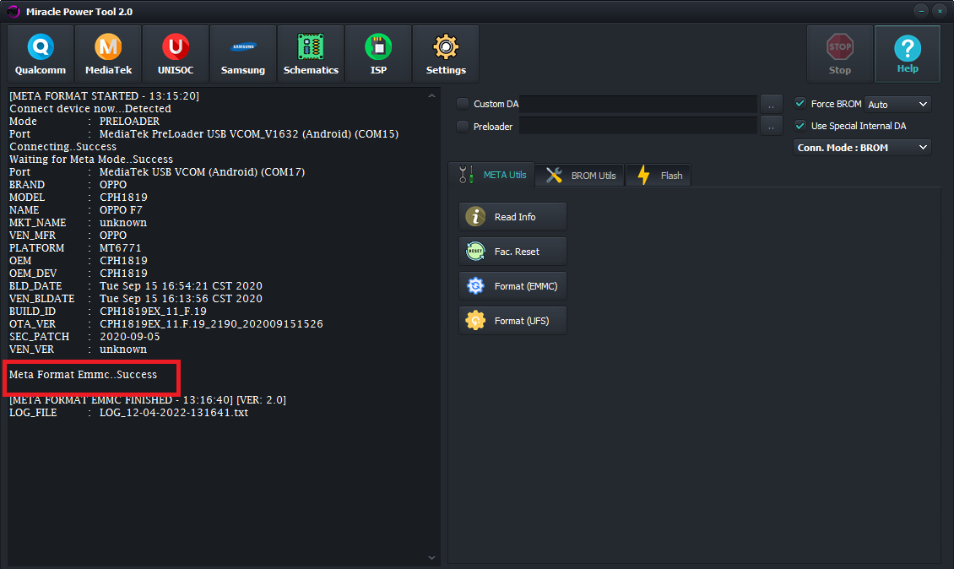The image size is (954, 569).
Task: Click the 'Meta Format Emmc..Success' log line
Action: click(x=84, y=375)
